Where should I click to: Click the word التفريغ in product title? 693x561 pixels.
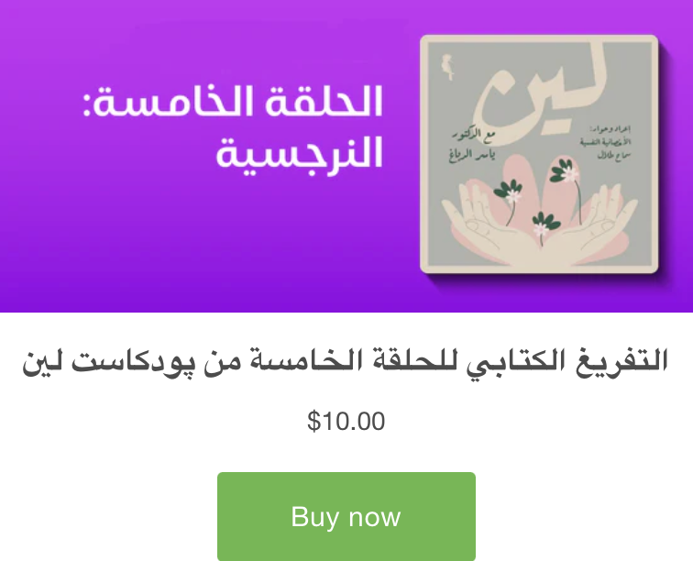tap(621, 361)
